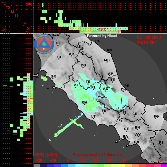167x167 pixels.
Task: Click the '13' height axis label
Action: 12,12
